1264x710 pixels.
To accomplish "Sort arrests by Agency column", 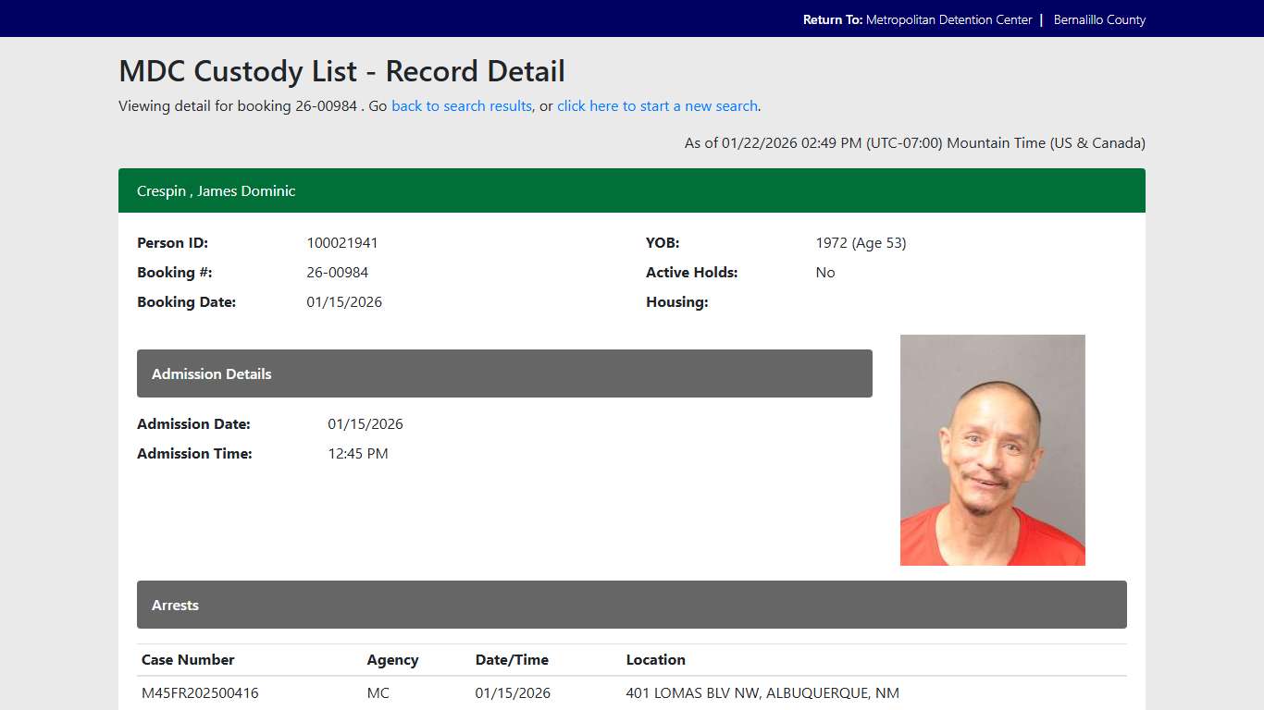I will click(392, 659).
